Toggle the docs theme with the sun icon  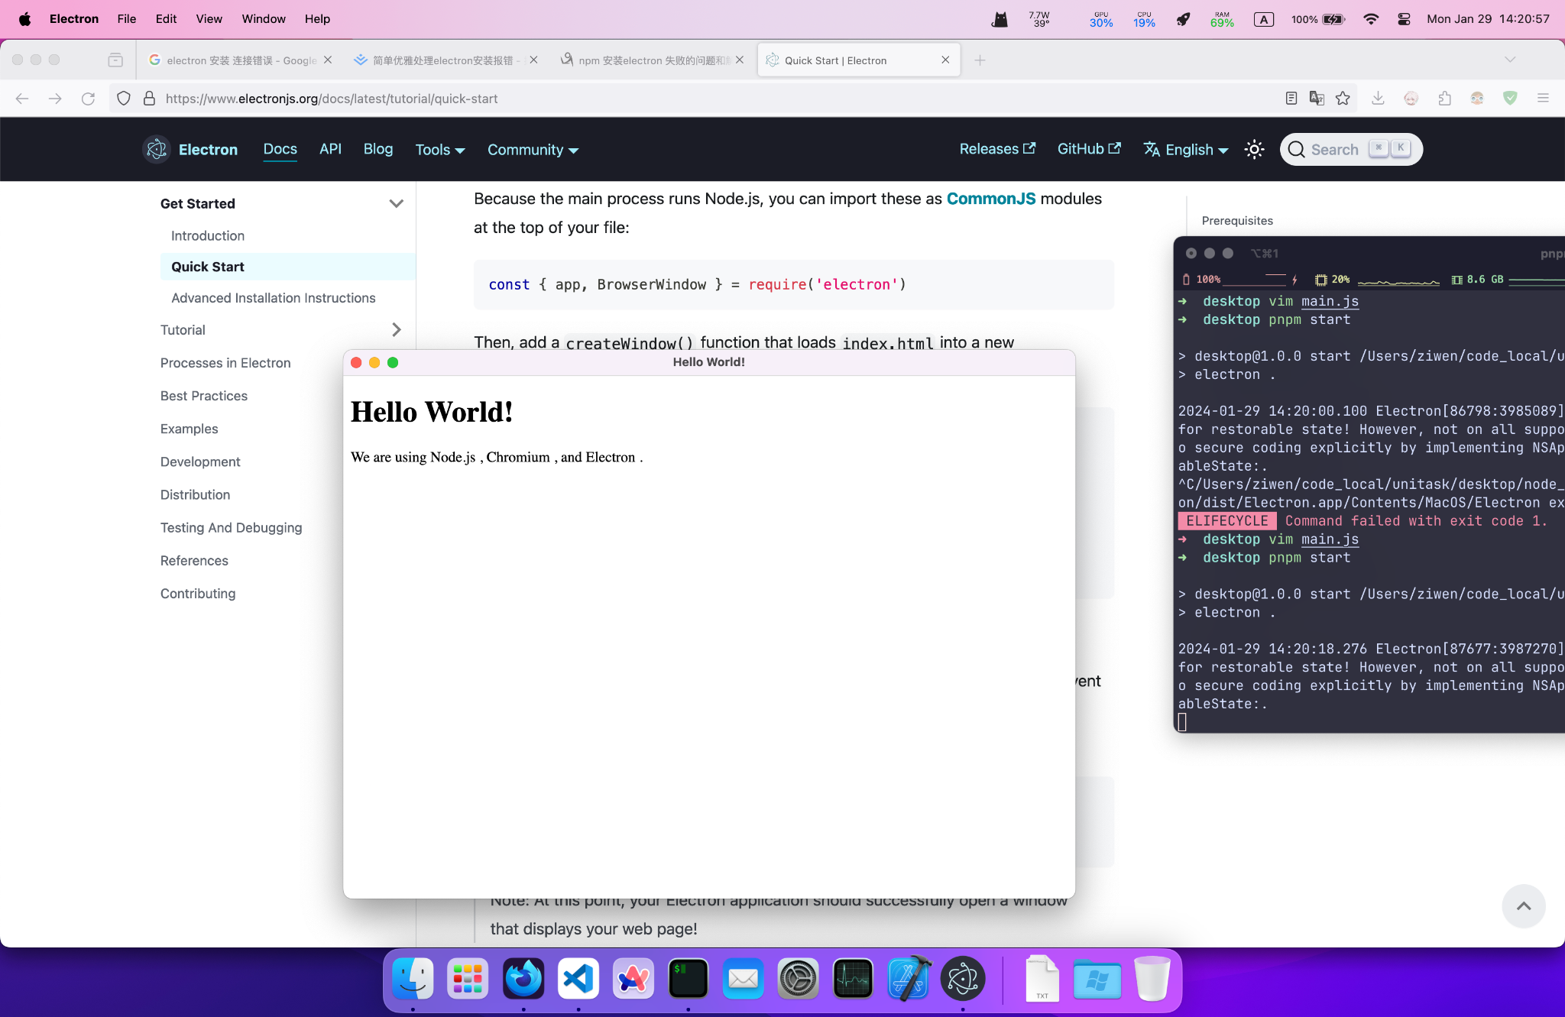point(1253,149)
